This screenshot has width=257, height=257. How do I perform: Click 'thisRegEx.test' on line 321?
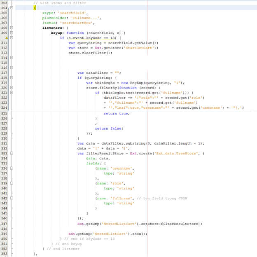click(119, 93)
